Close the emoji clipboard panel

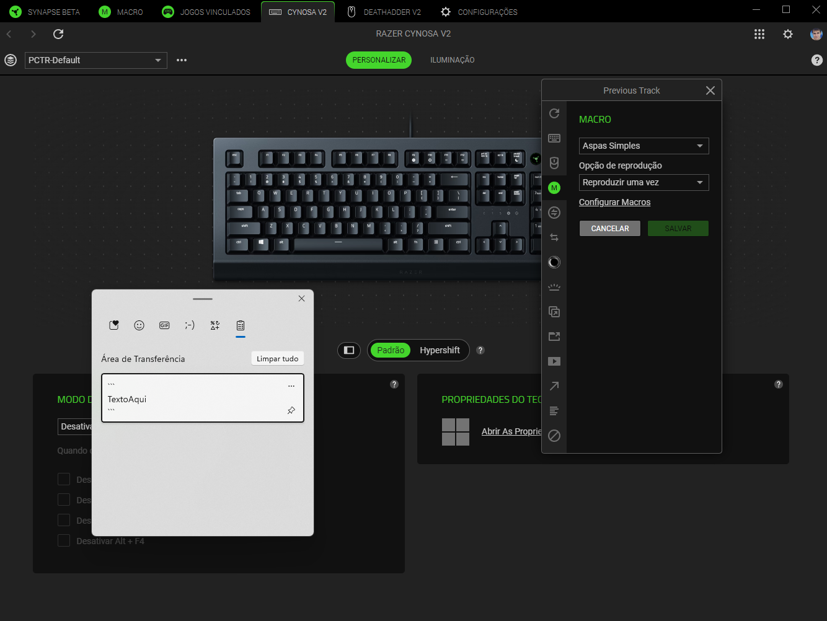(x=301, y=299)
